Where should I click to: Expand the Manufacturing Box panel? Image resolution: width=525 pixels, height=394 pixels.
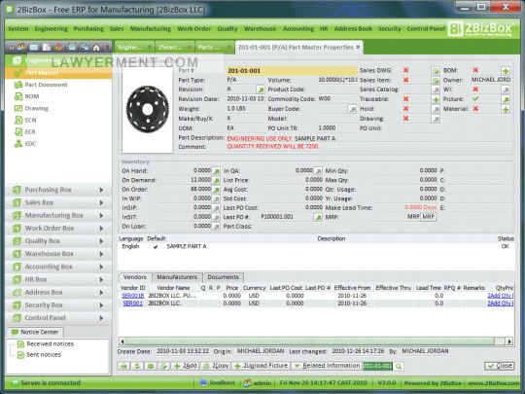[58, 215]
